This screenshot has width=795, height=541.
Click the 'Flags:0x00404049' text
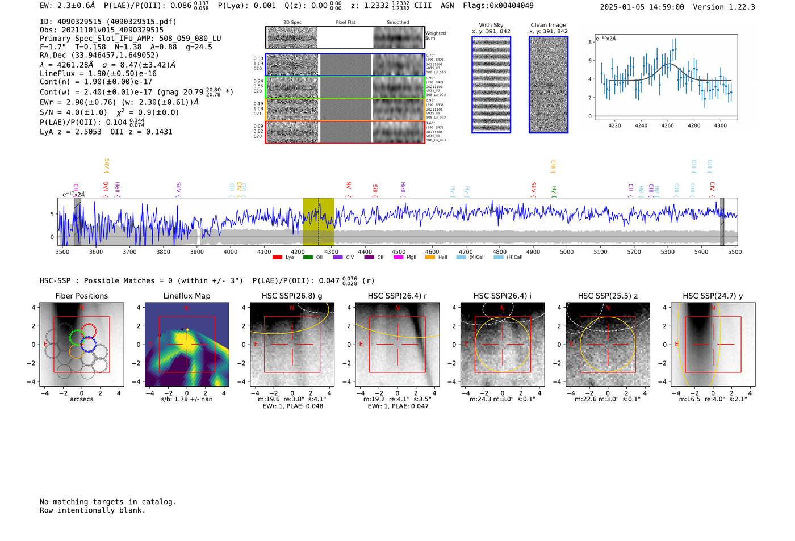pyautogui.click(x=498, y=6)
